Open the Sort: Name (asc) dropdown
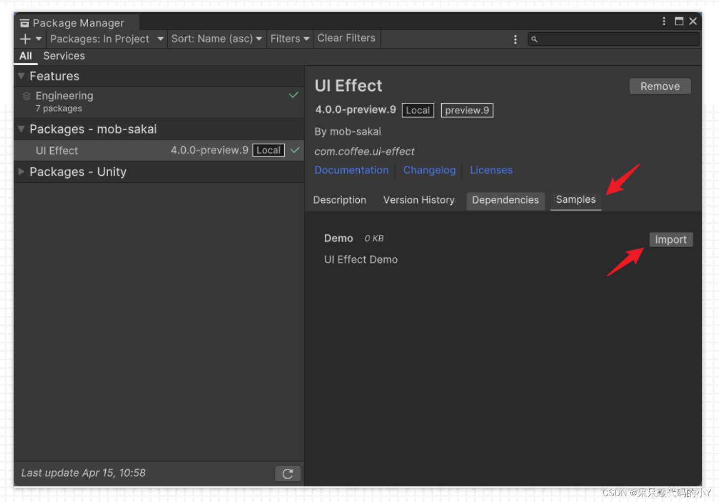The width and height of the screenshot is (719, 502). 216,39
